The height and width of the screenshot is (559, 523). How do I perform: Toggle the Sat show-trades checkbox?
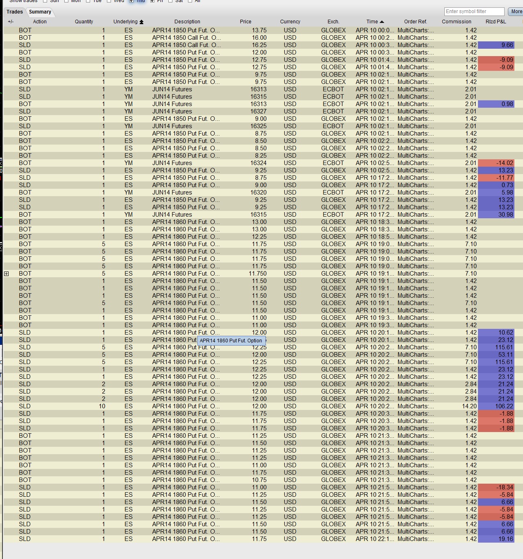[x=170, y=1]
